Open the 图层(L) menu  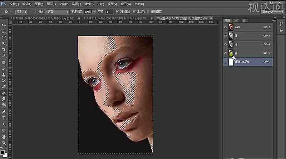coord(51,4)
